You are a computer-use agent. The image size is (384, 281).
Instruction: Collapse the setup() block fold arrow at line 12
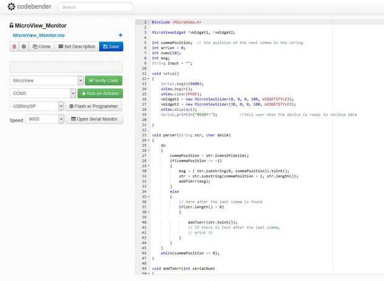pyautogui.click(x=149, y=79)
